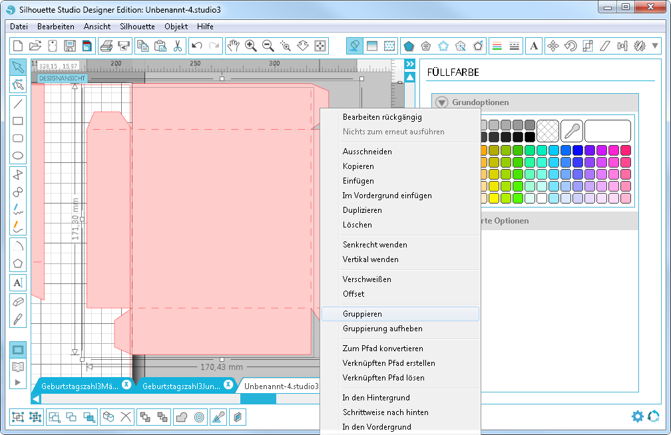Click the Zoom In magnifier icon
671x435 pixels.
pos(251,46)
